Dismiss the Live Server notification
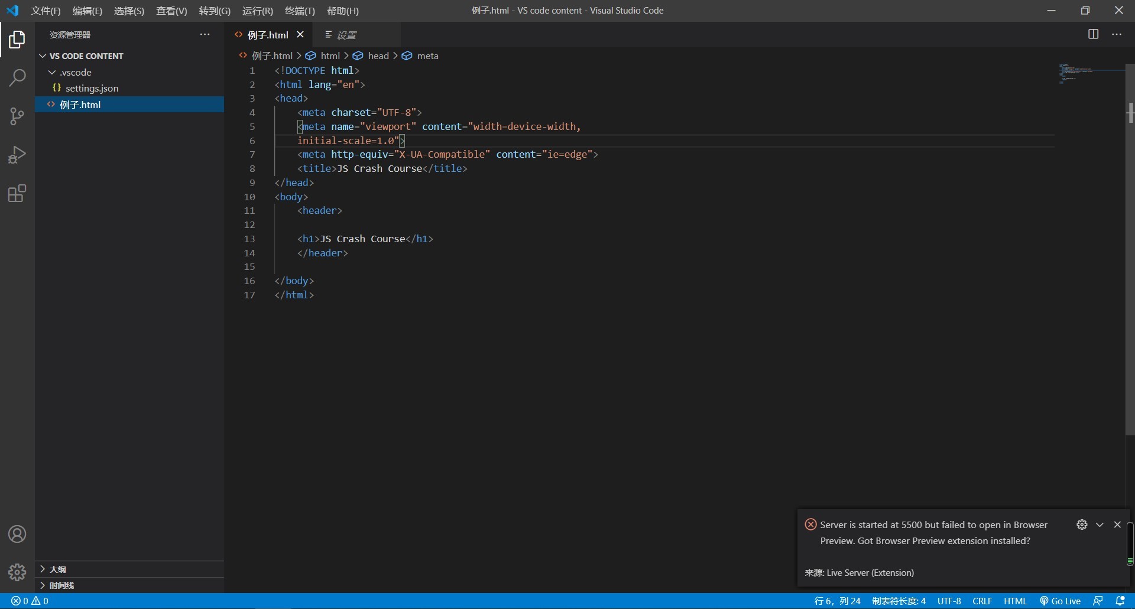The width and height of the screenshot is (1135, 609). 1117,525
